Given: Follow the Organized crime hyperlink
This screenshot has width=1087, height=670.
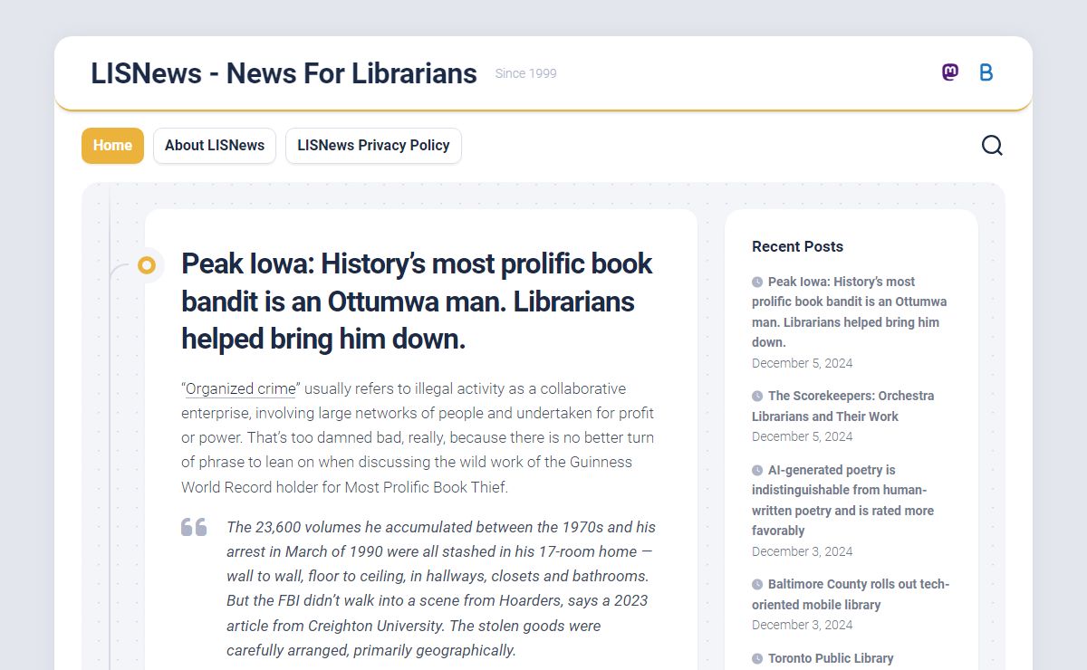Looking at the screenshot, I should pyautogui.click(x=241, y=388).
